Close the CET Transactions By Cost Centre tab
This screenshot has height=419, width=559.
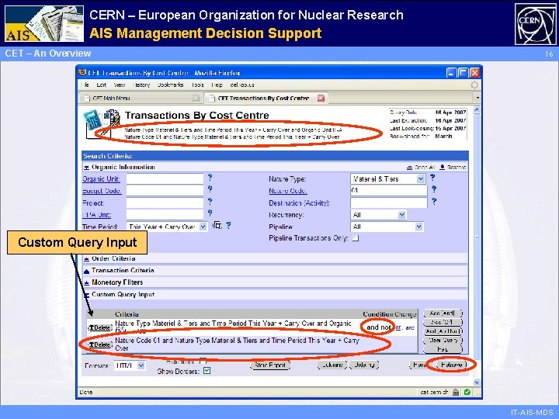pyautogui.click(x=321, y=99)
